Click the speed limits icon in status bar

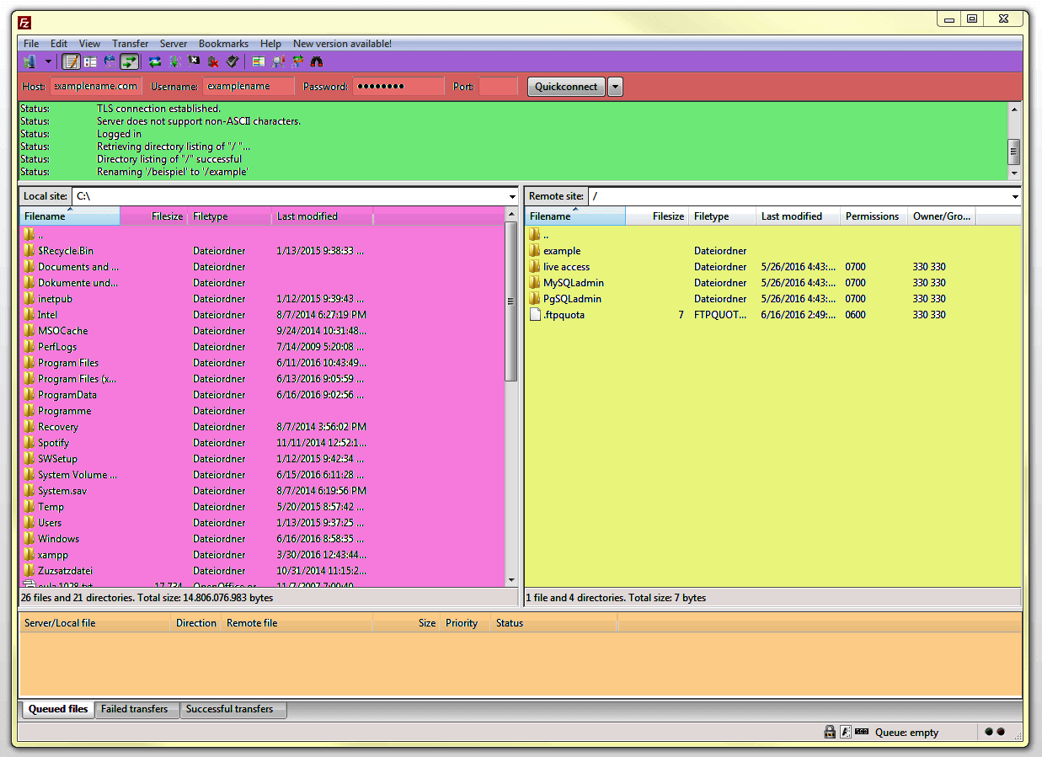[x=861, y=732]
